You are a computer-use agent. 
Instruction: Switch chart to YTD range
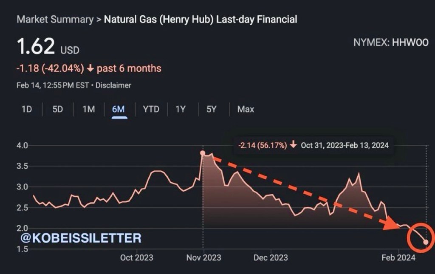[x=151, y=109]
